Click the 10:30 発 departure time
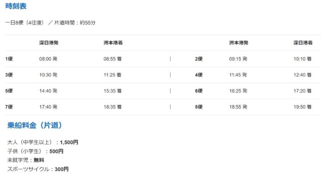 tap(48, 75)
